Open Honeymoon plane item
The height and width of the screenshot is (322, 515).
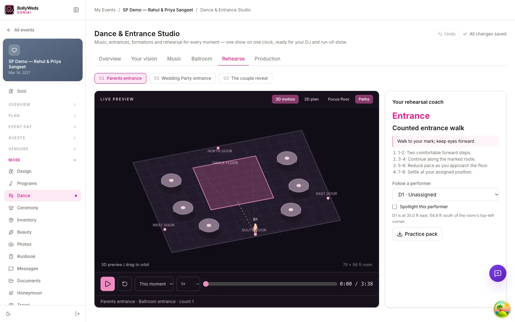coord(43,293)
